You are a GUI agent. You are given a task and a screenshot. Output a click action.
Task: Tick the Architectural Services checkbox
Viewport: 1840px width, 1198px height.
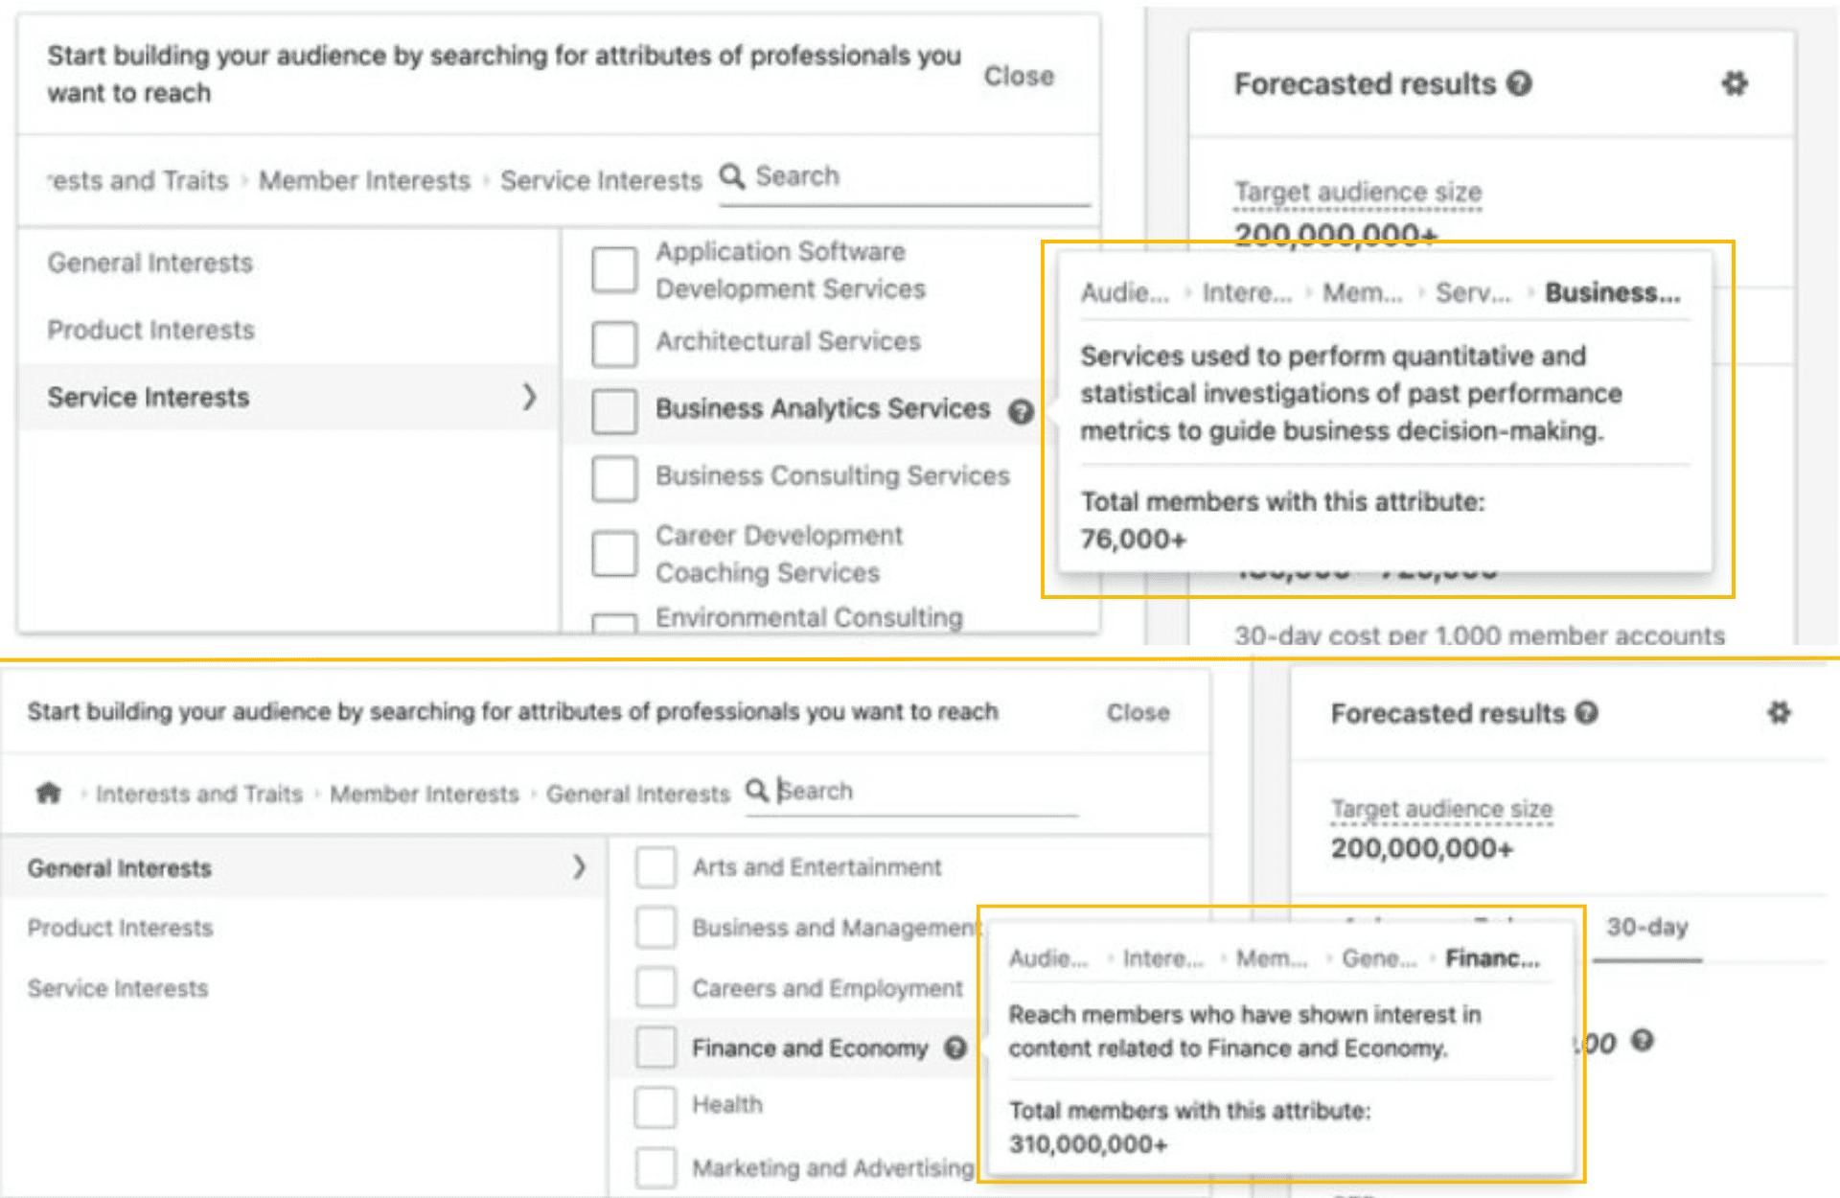pos(614,343)
